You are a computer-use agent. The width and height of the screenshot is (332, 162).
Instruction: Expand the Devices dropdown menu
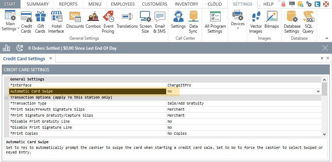[238, 20]
